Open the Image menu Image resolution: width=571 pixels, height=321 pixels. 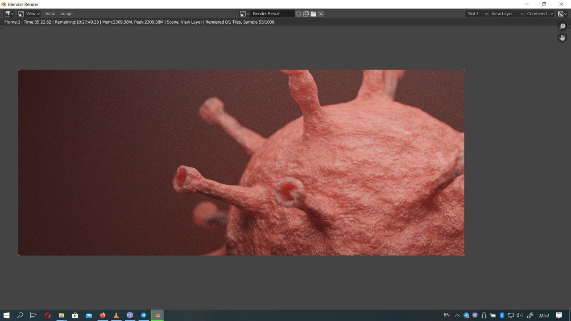[x=66, y=14]
